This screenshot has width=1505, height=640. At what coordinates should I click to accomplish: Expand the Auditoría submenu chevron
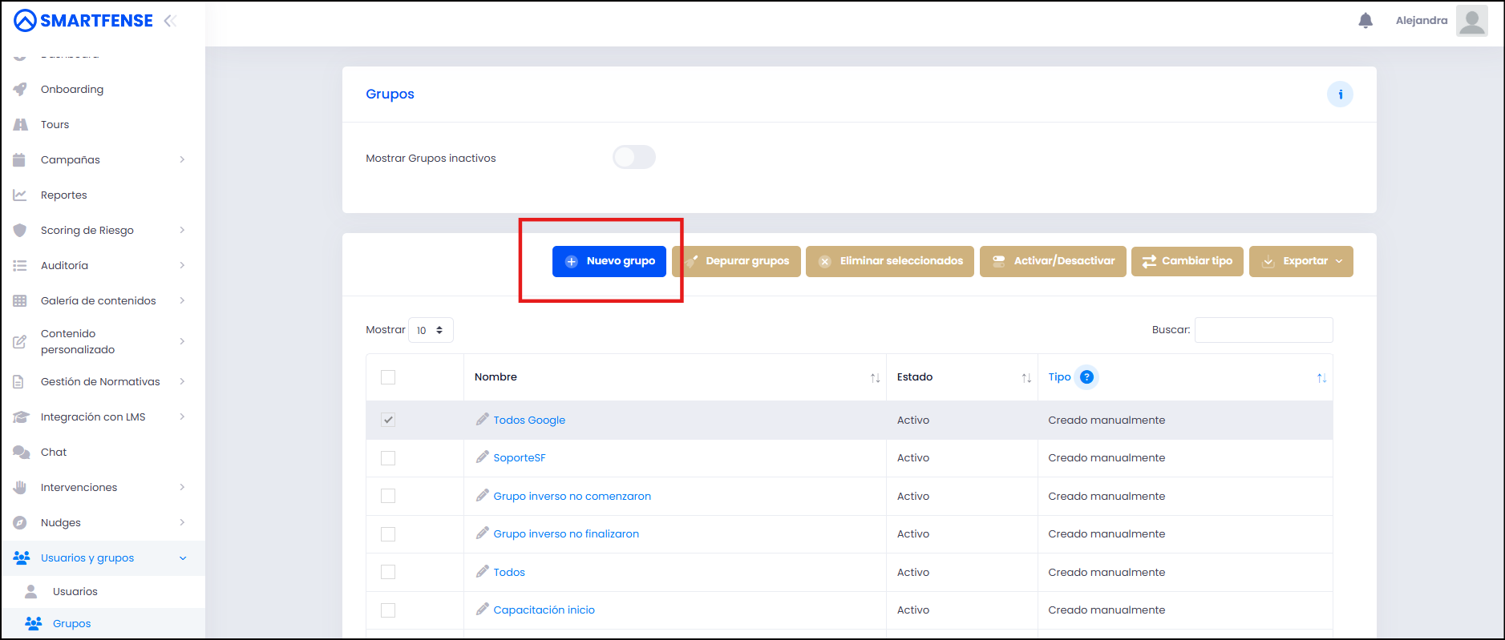182,265
